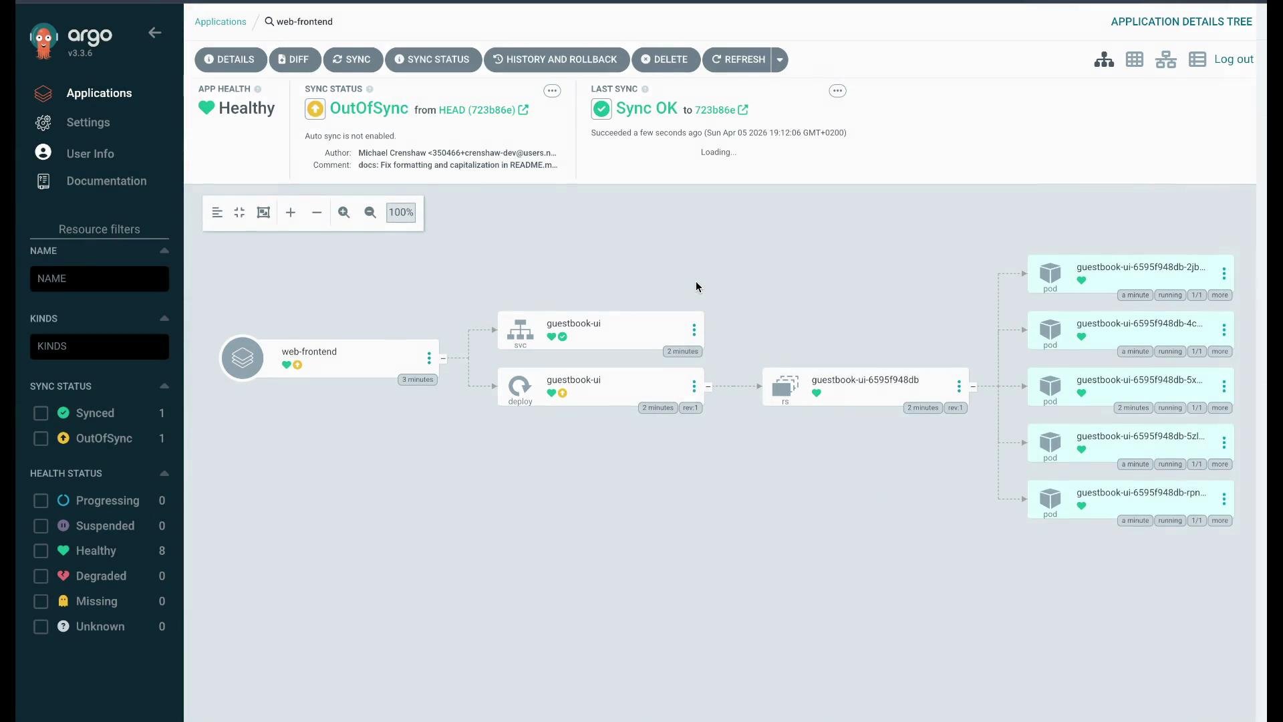Collapse the KINDS filter section
The width and height of the screenshot is (1283, 722).
point(164,318)
